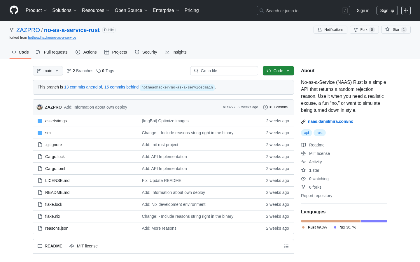Open the Pricing page
The image size is (420, 262).
click(192, 10)
